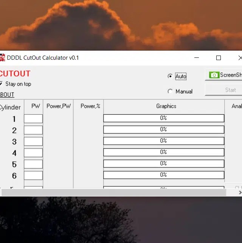Click the cylinder number 2 label
The height and width of the screenshot is (243, 242).
(x=14, y=130)
